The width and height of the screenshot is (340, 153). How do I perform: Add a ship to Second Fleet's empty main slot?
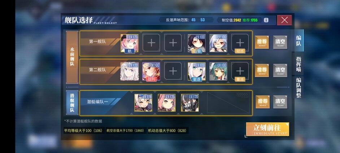[173, 71]
